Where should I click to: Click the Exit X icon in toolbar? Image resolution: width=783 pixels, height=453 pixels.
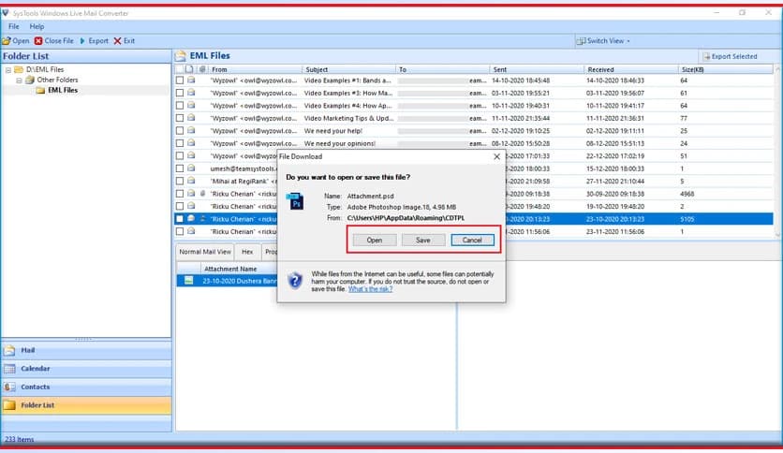[x=117, y=41]
